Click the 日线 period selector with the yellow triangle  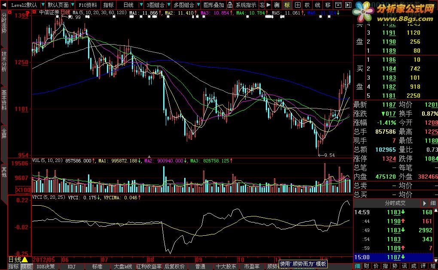18,260
